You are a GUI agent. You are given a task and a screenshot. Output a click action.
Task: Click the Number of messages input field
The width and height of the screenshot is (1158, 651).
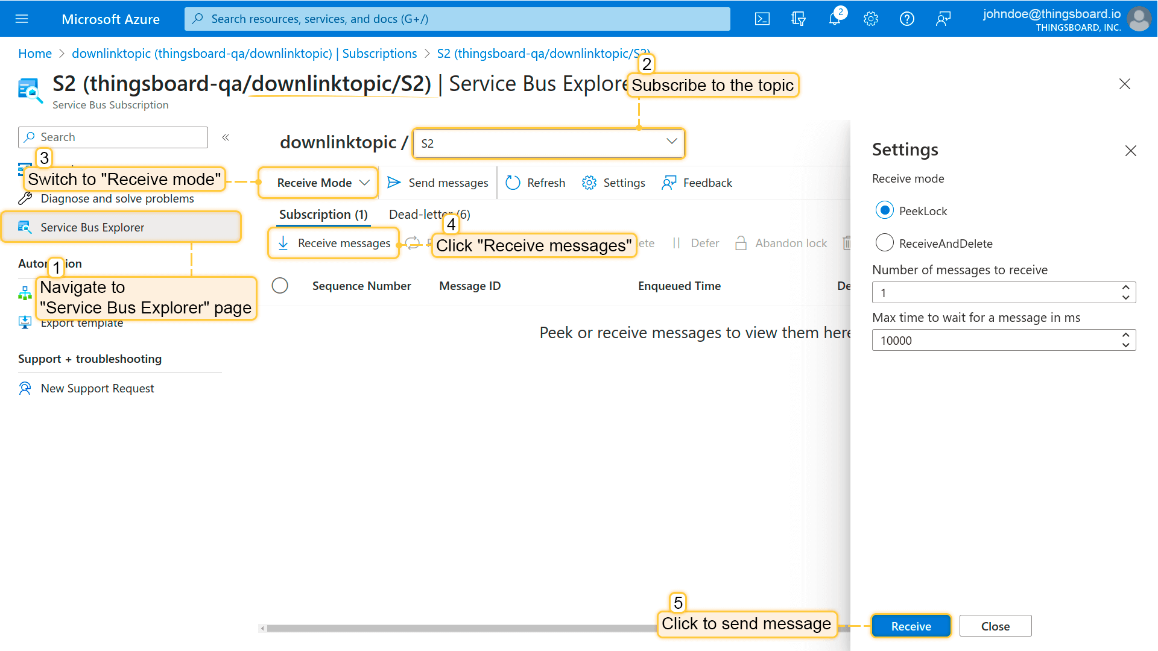(995, 293)
